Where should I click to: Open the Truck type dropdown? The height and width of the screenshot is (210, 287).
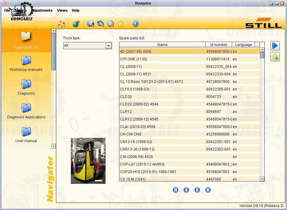coord(109,46)
